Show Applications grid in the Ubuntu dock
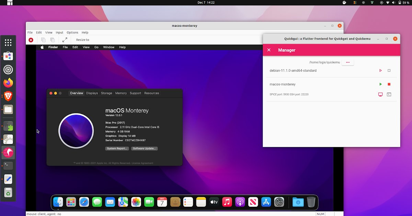Screen dimensions: 412x216 tap(8, 43)
